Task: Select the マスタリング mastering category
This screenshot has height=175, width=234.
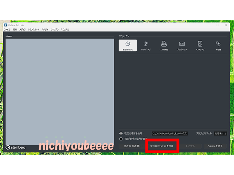Action: (x=200, y=45)
